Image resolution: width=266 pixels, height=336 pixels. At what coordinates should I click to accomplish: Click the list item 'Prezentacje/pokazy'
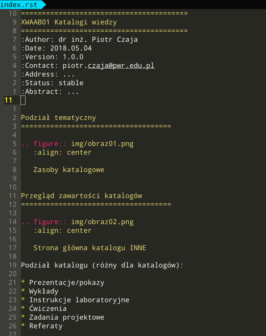67,283
